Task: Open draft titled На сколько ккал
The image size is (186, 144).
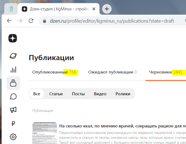Action: [x=123, y=126]
